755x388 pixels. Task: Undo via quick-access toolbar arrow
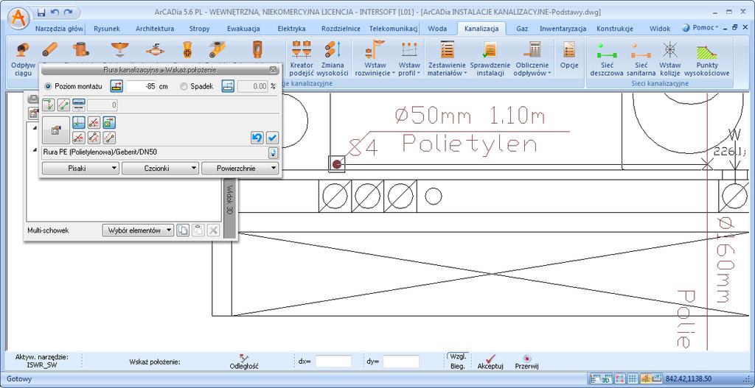click(x=55, y=12)
